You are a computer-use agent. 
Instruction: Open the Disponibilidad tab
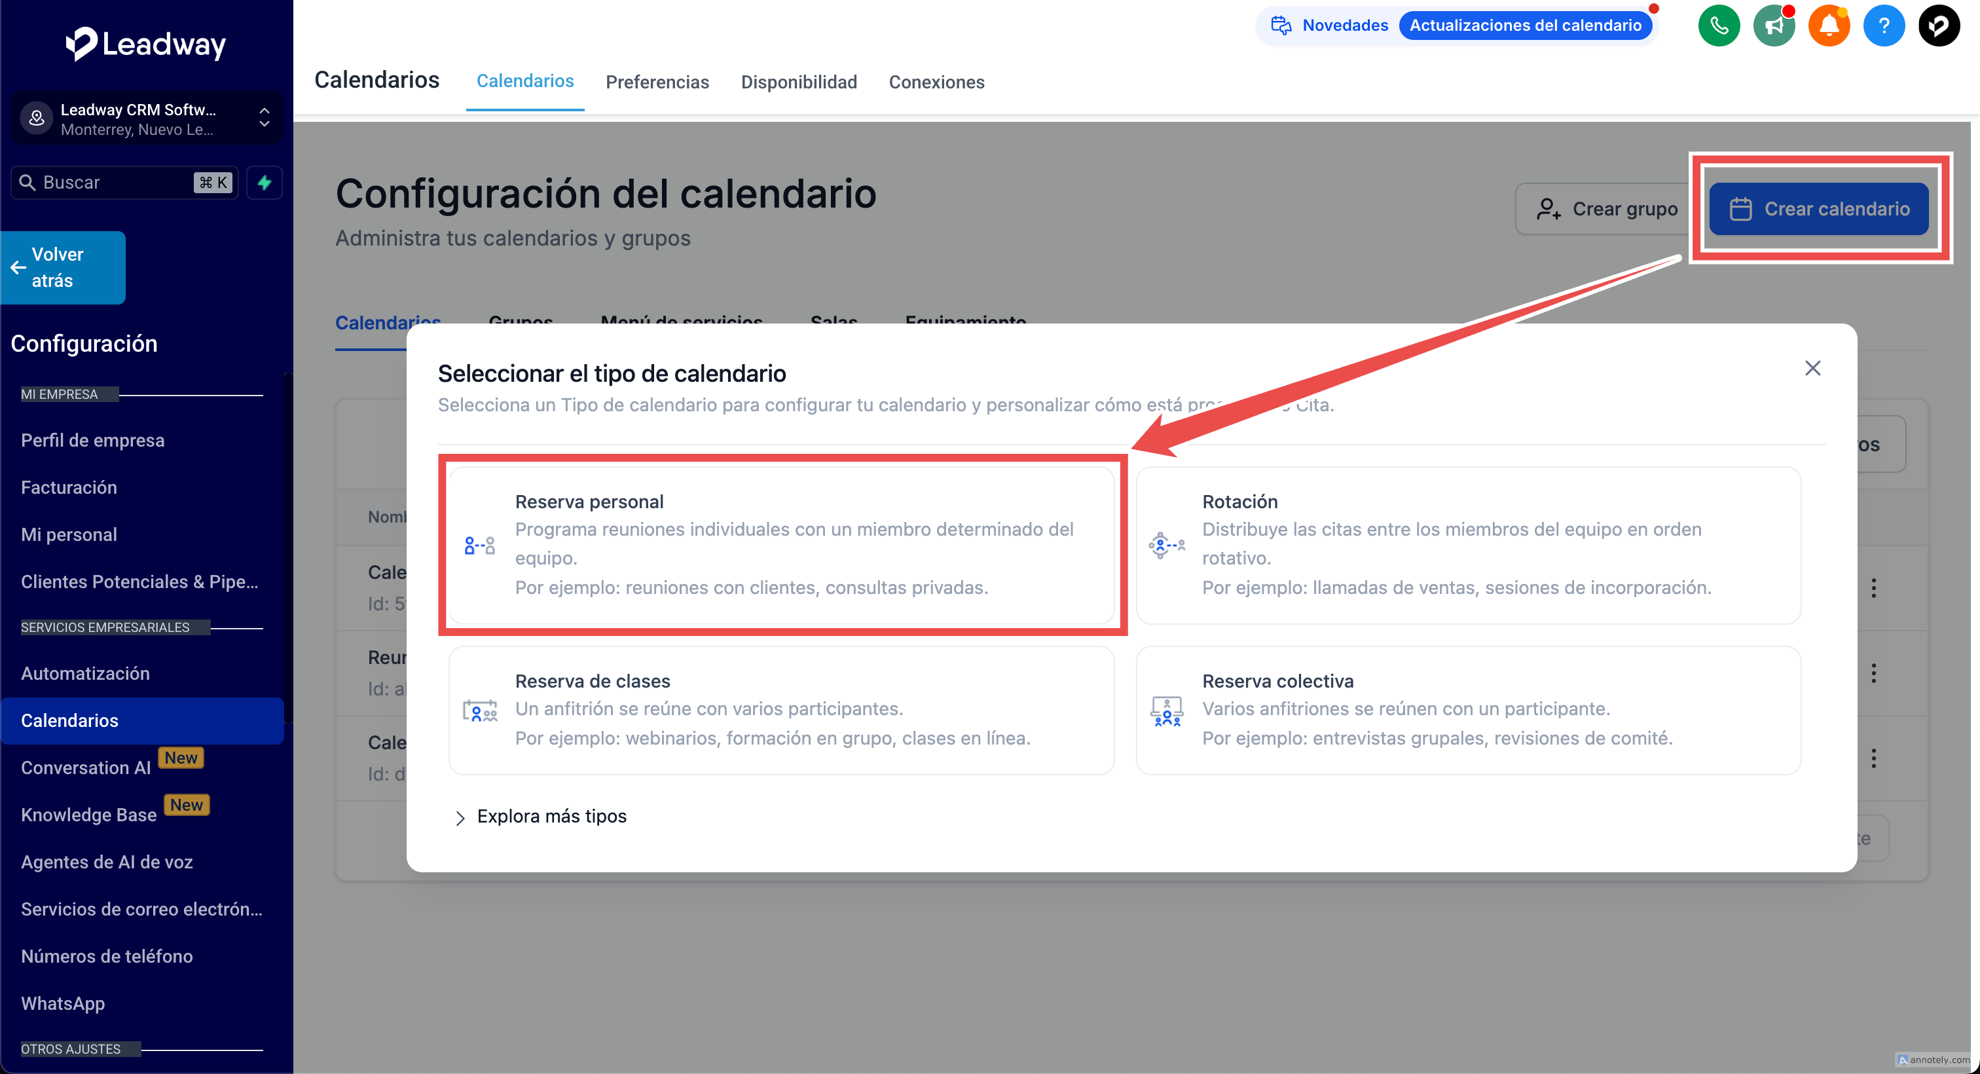click(798, 83)
